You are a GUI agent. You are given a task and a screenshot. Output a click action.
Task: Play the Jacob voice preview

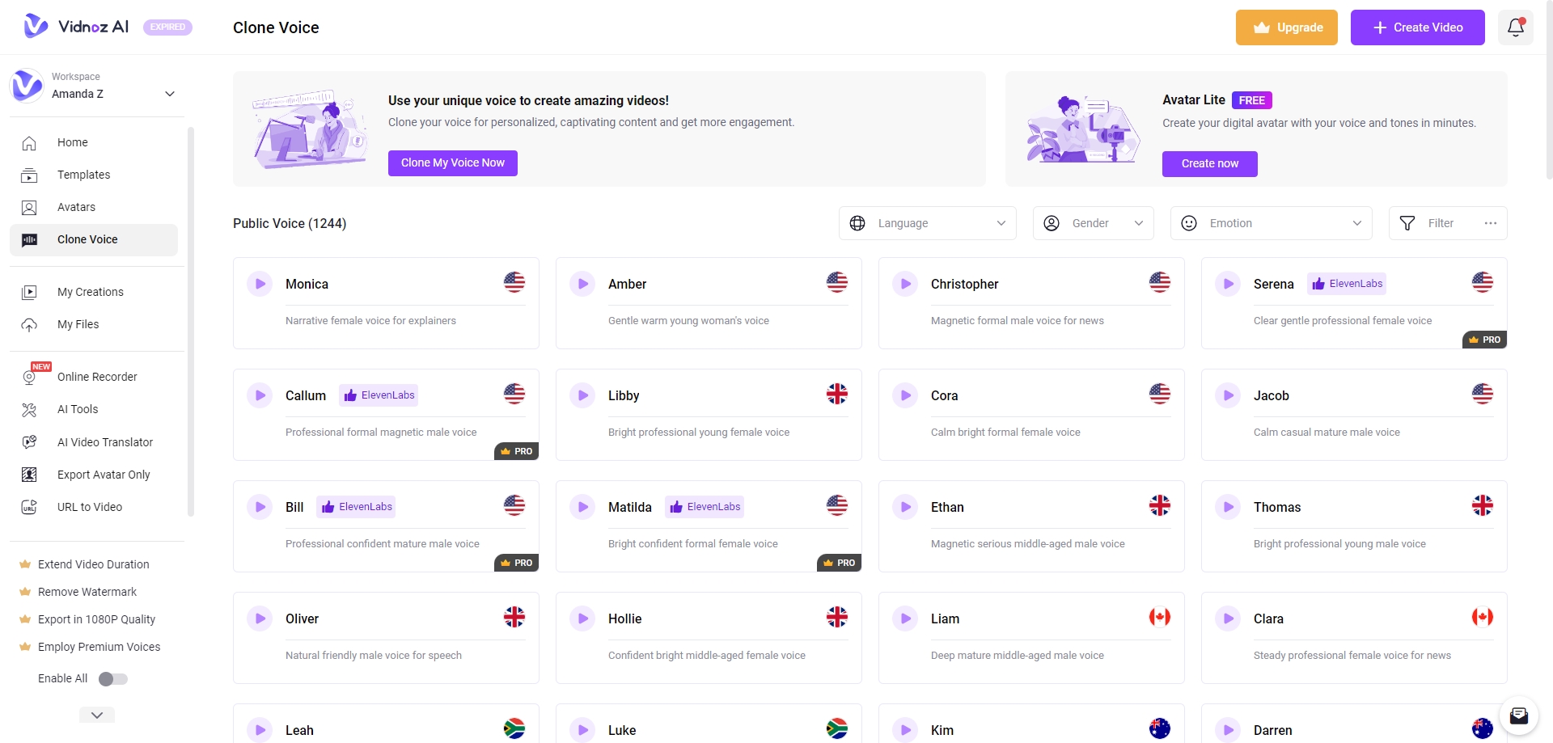pos(1228,395)
